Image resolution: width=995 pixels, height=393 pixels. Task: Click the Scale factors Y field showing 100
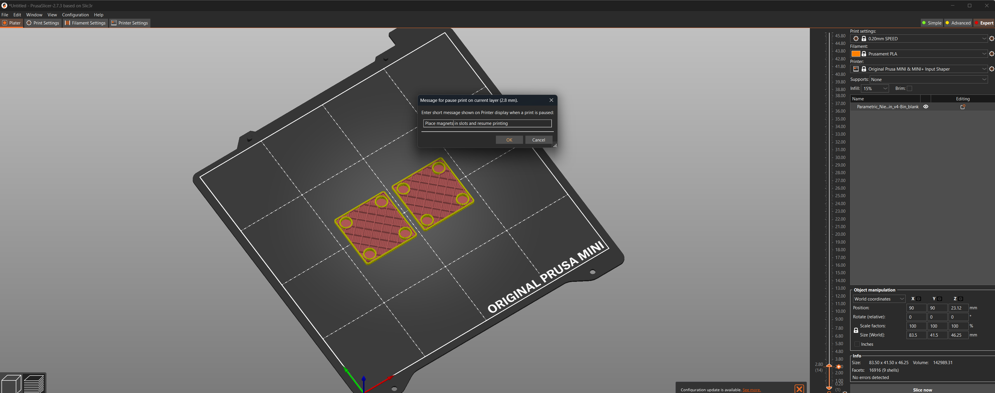tap(937, 326)
